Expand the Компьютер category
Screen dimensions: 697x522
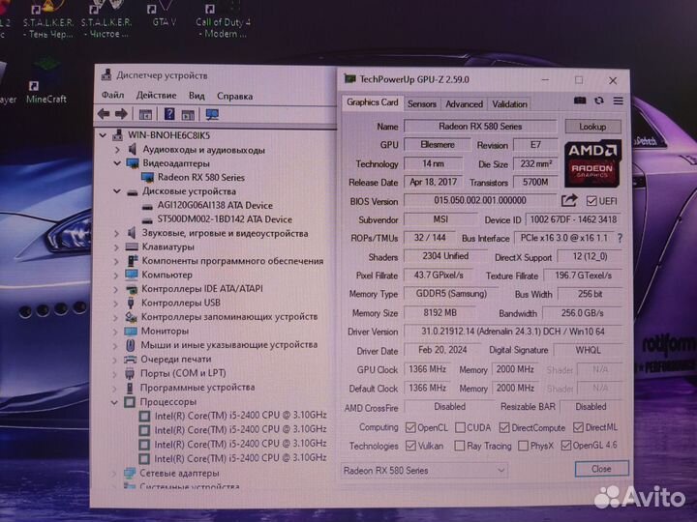click(x=116, y=275)
